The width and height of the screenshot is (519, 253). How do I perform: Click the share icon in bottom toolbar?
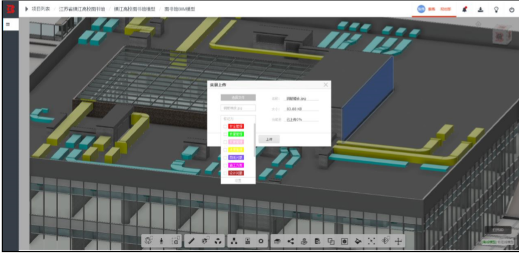coord(290,241)
